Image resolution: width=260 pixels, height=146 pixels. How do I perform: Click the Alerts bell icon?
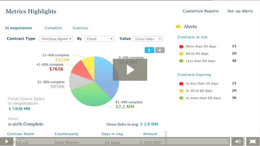click(x=178, y=26)
